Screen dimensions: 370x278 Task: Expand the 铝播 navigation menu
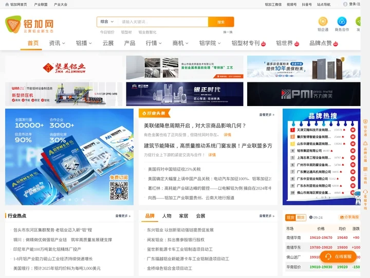84,43
